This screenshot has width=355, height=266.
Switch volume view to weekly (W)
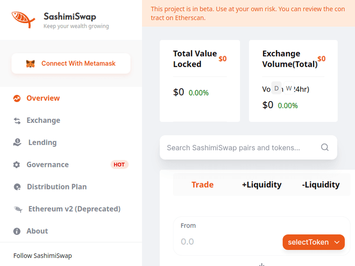pyautogui.click(x=289, y=88)
